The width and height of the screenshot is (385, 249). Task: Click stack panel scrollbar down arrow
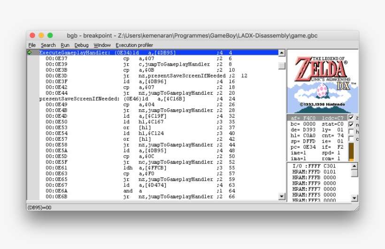click(354, 198)
